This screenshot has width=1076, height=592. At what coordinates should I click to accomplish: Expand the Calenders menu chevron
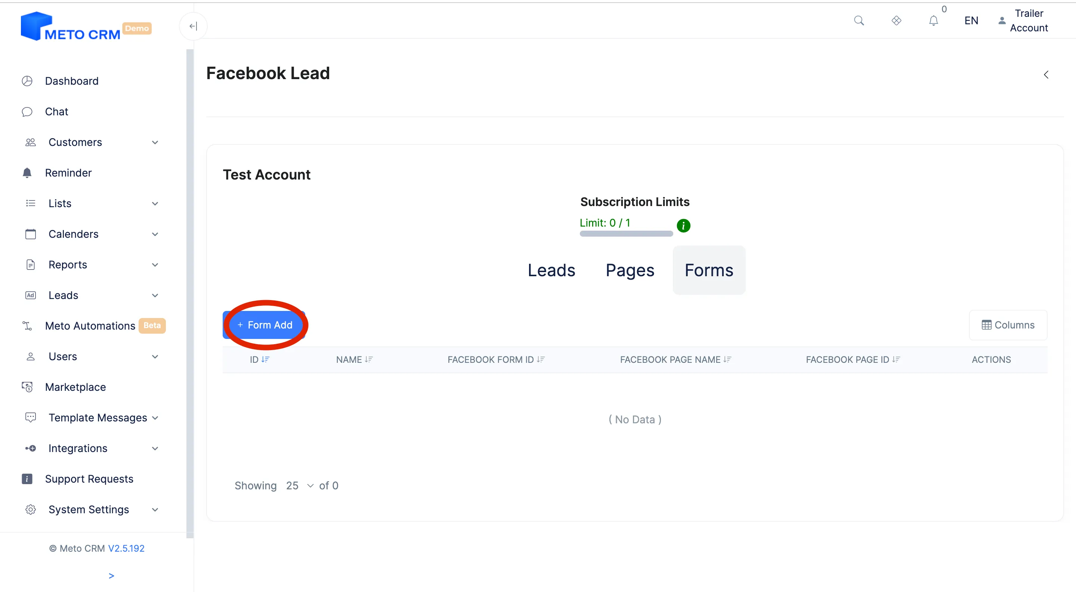(155, 234)
